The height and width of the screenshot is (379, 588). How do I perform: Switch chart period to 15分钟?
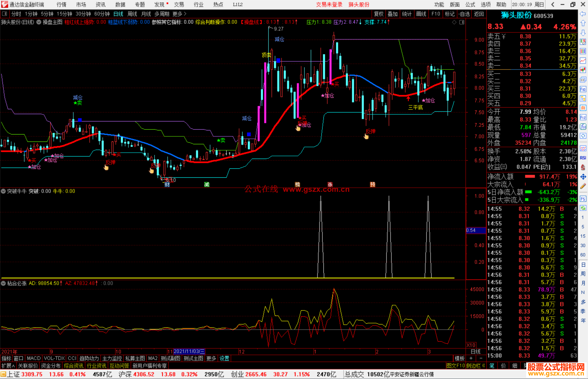pos(64,14)
